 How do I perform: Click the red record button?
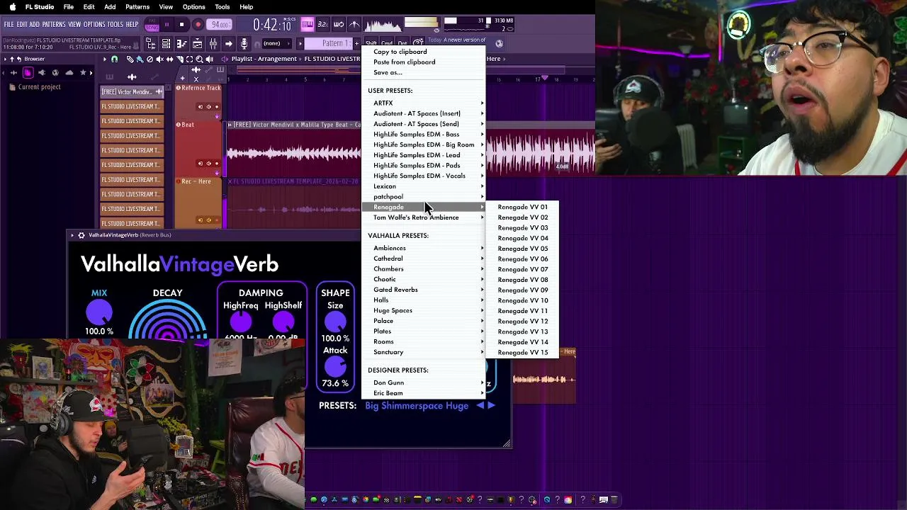[198, 25]
